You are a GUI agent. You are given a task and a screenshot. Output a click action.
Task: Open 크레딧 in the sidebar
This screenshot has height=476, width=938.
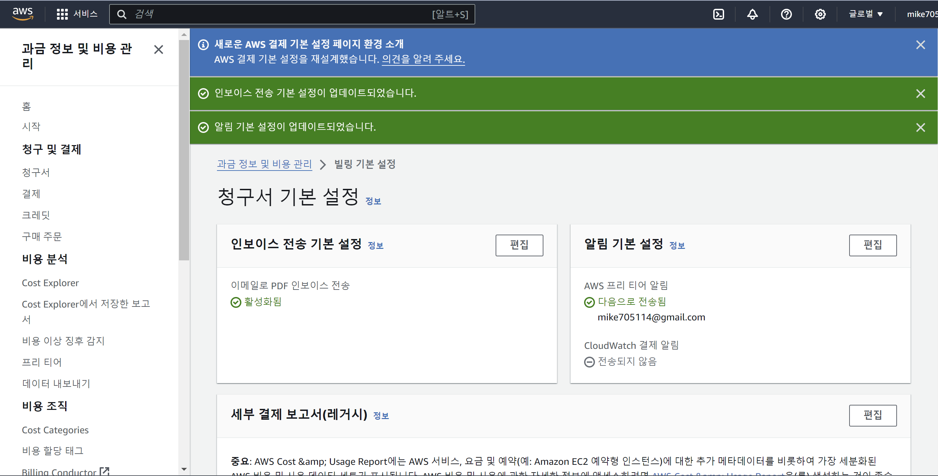[36, 215]
